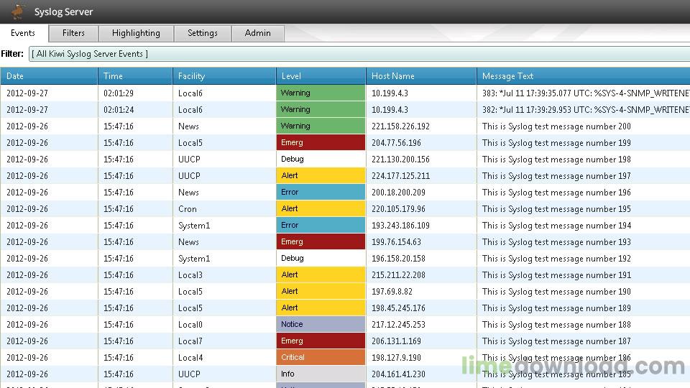Click host name 198.45.245.176
The width and height of the screenshot is (690, 388).
398,308
